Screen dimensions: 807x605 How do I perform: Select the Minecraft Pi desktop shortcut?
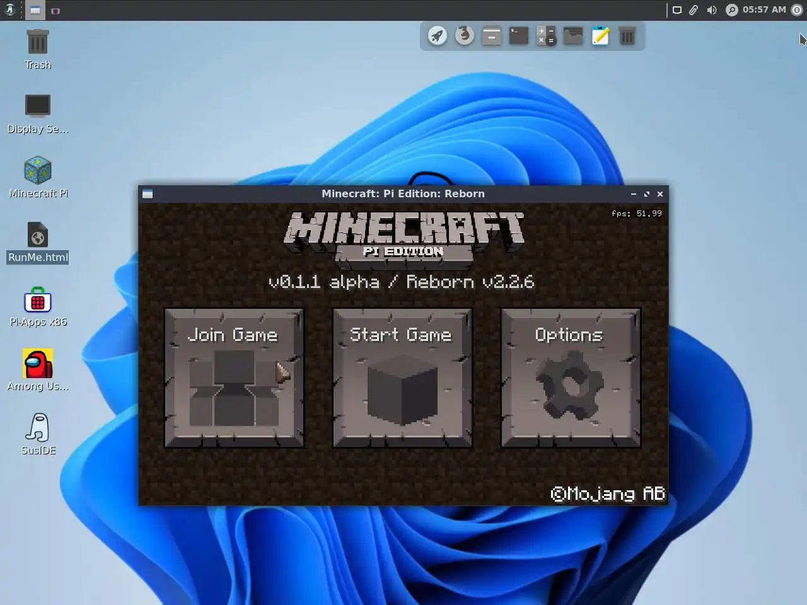[38, 178]
